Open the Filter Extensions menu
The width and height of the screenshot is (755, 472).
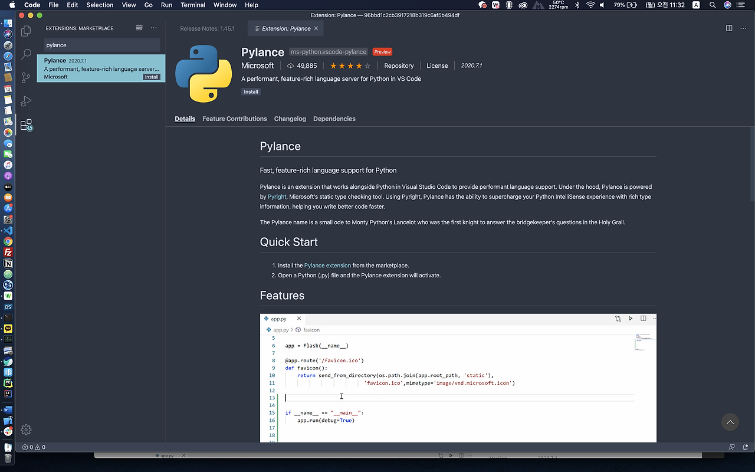[x=139, y=28]
